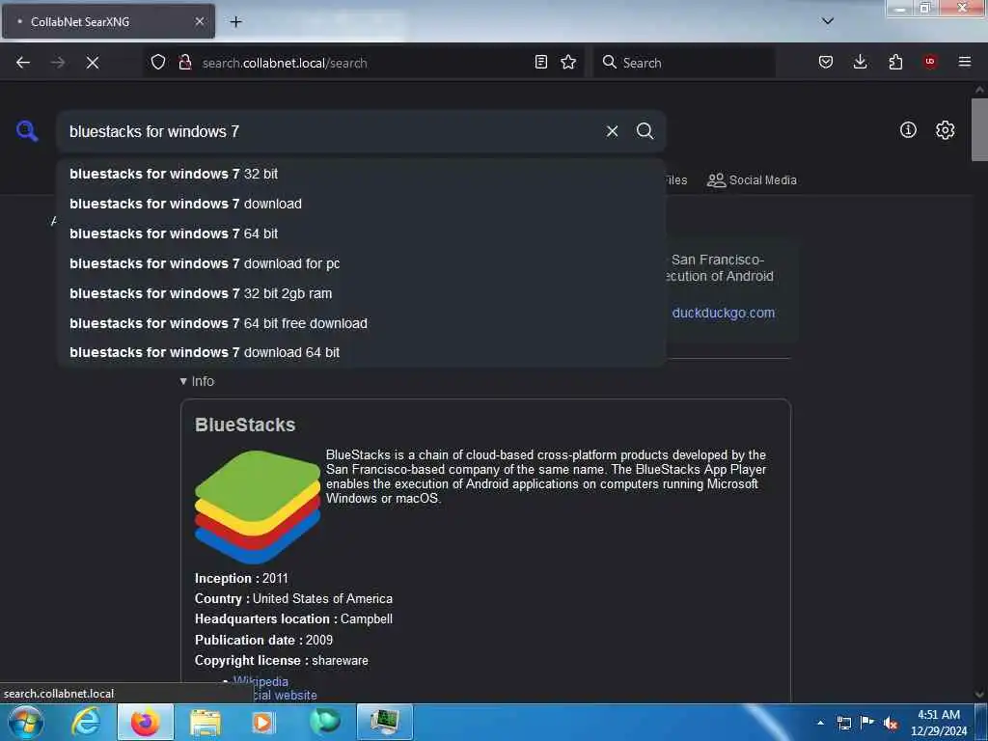The image size is (988, 741).
Task: Click 'Headquarters location : Campbell' text
Action: coord(293,618)
